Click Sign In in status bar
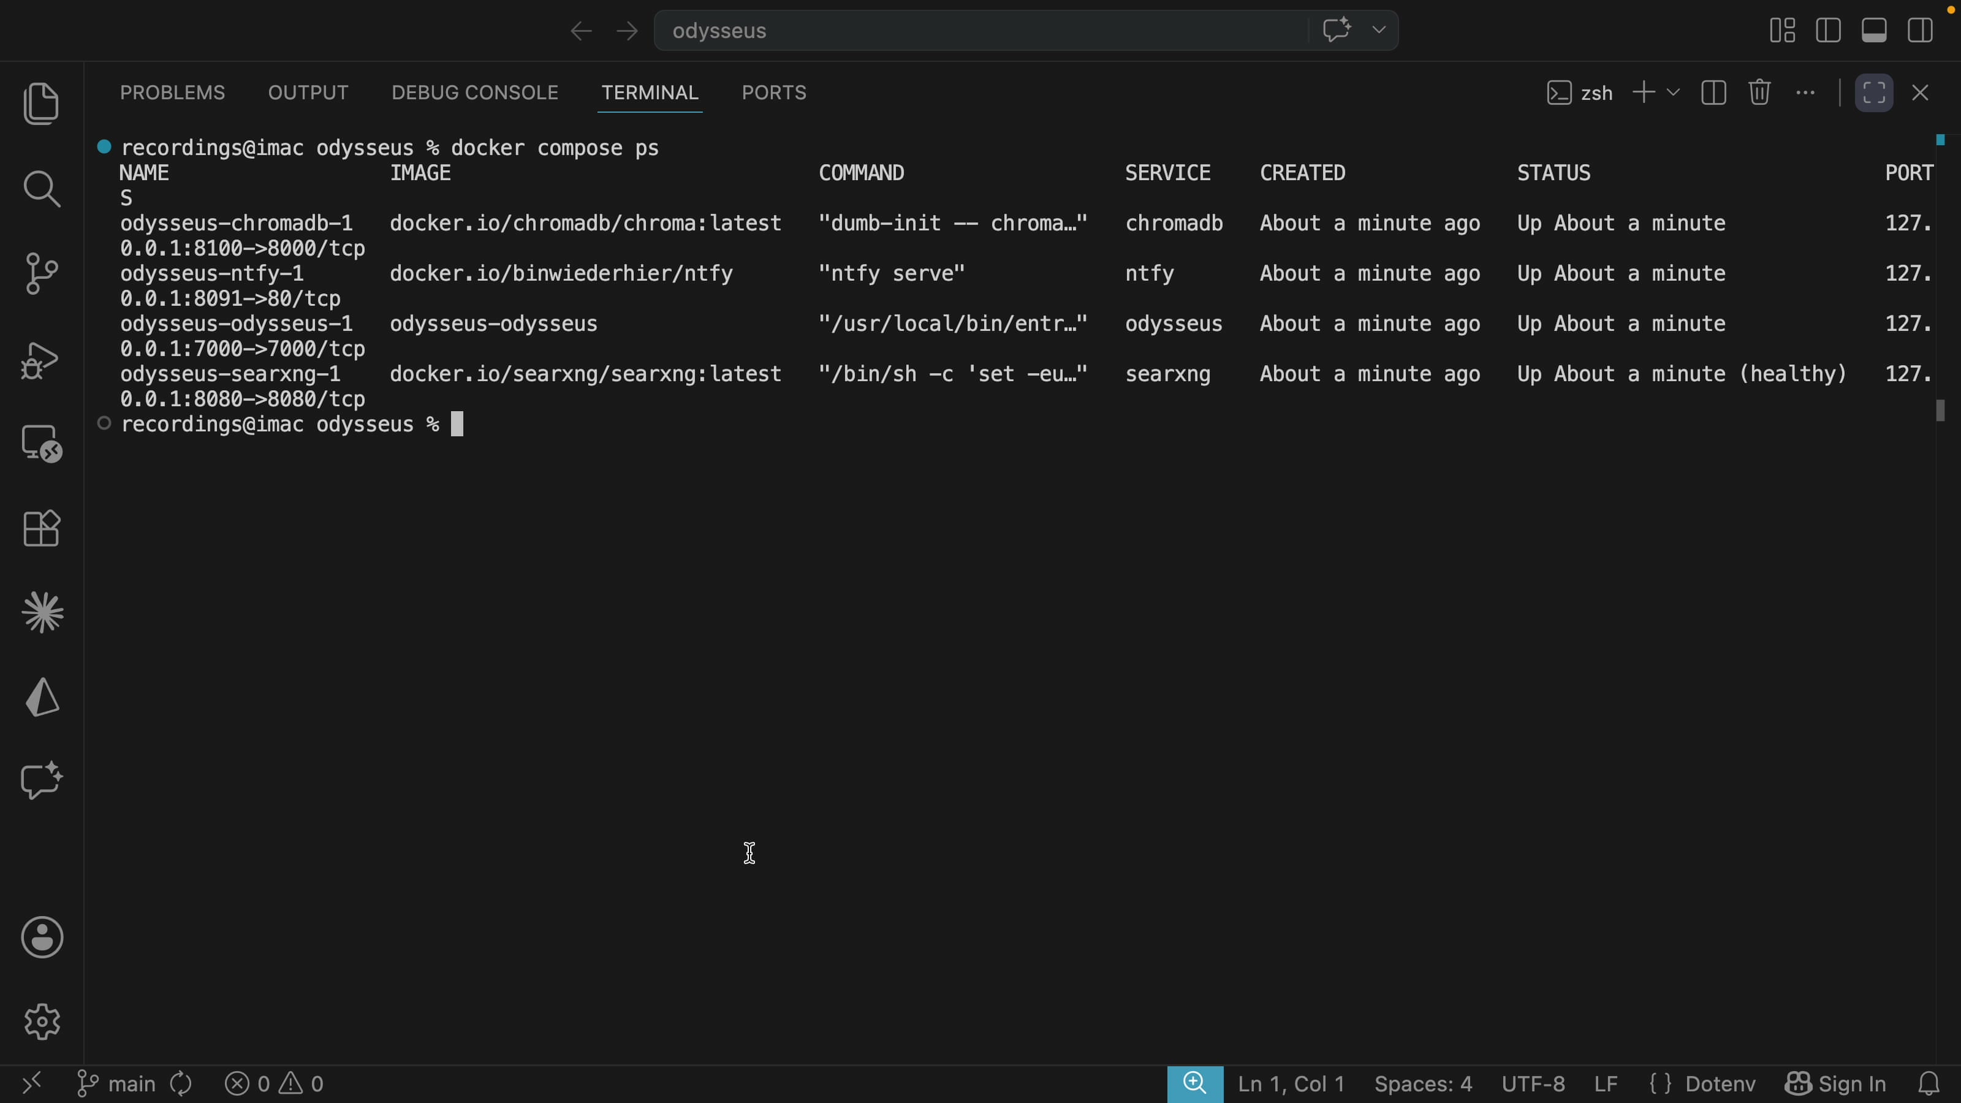 [1835, 1083]
